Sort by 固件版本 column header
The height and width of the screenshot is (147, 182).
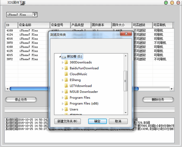point(101,25)
